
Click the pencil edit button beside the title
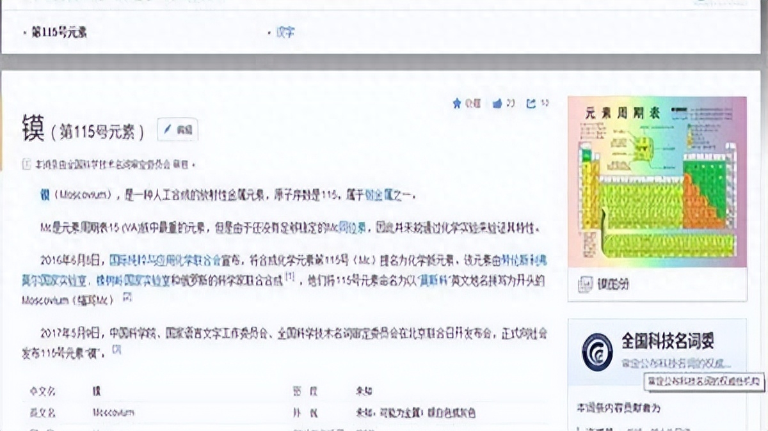point(177,130)
